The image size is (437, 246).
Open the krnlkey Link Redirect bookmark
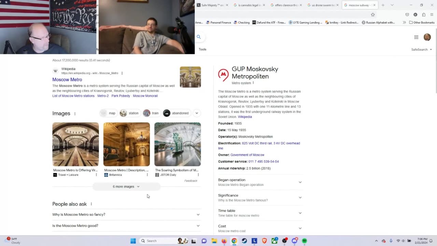(x=342, y=23)
